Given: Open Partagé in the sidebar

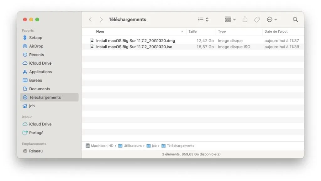Looking at the screenshot, I should [x=33, y=133].
